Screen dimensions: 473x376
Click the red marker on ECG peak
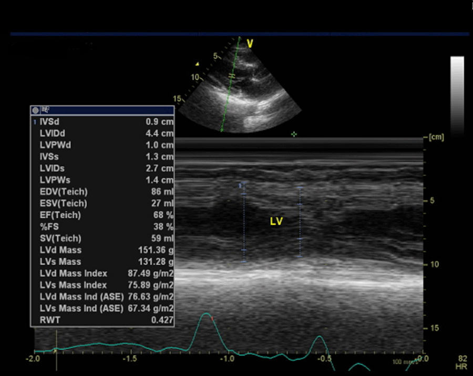[212, 318]
